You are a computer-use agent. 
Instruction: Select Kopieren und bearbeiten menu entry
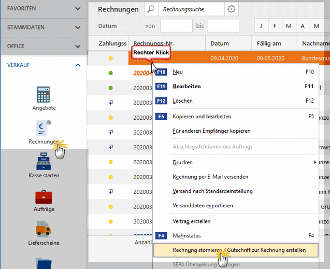click(x=202, y=117)
